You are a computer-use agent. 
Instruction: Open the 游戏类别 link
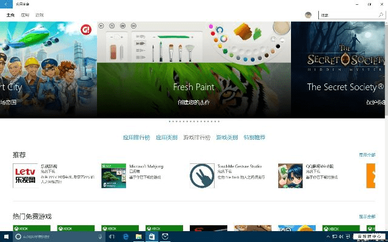[227, 138]
